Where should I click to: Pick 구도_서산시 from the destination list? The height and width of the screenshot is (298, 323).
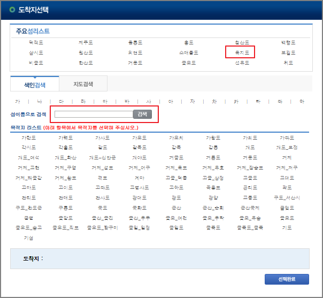tap(287, 197)
